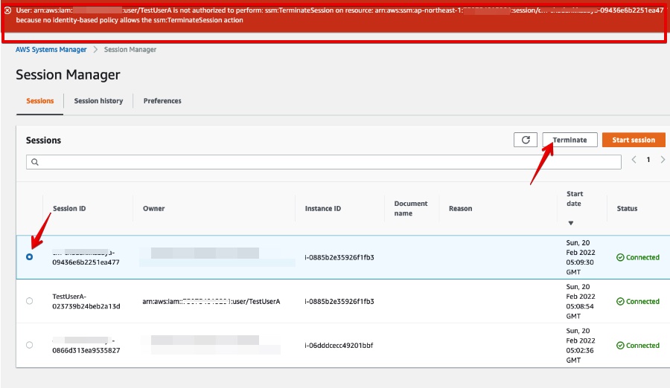The height and width of the screenshot is (388, 670).
Task: Click session ID ending 0866d313ea9535827
Action: [86, 346]
